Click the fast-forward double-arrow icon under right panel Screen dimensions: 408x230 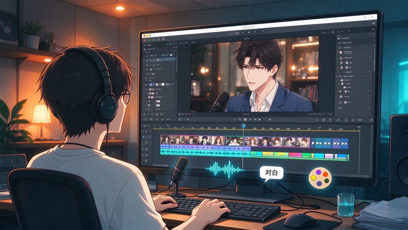(360, 120)
